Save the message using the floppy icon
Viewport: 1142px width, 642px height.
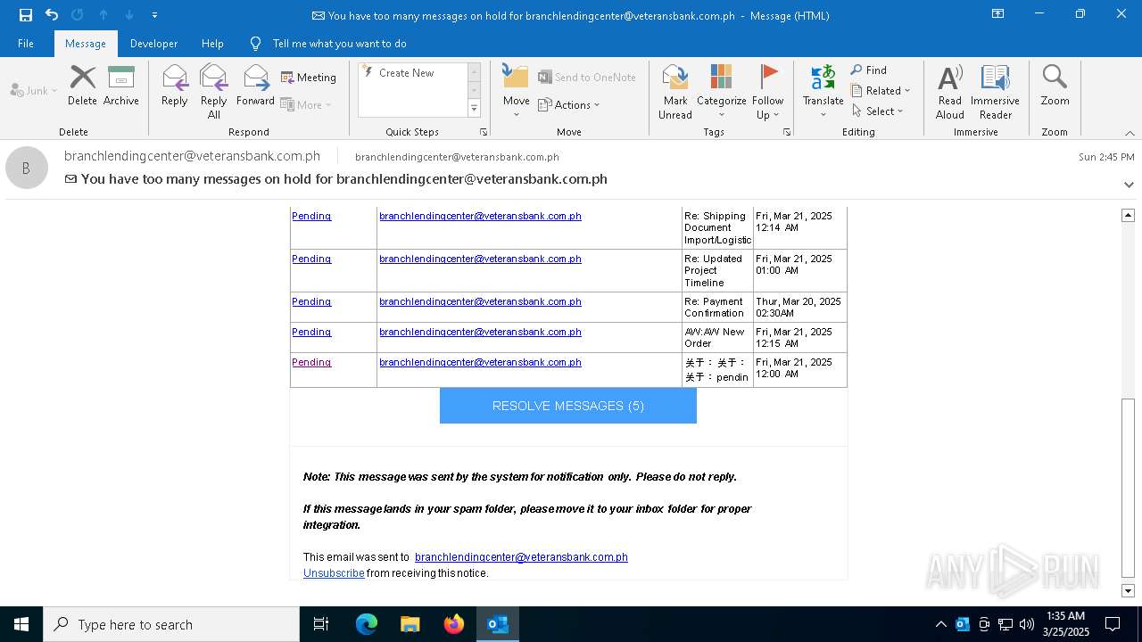coord(25,15)
